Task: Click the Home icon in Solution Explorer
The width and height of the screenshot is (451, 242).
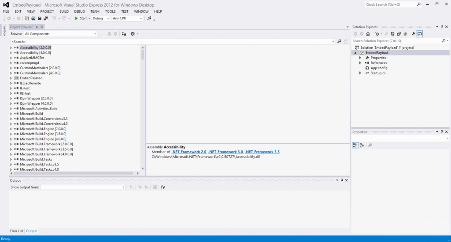Action: [368, 34]
